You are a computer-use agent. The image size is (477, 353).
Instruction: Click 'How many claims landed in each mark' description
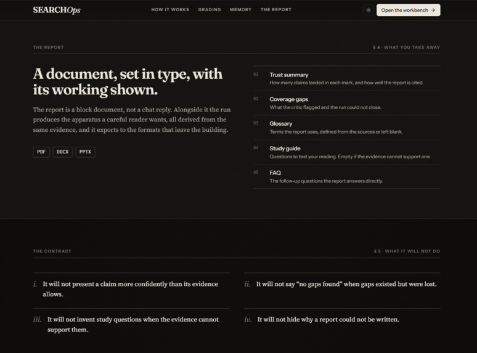point(346,83)
